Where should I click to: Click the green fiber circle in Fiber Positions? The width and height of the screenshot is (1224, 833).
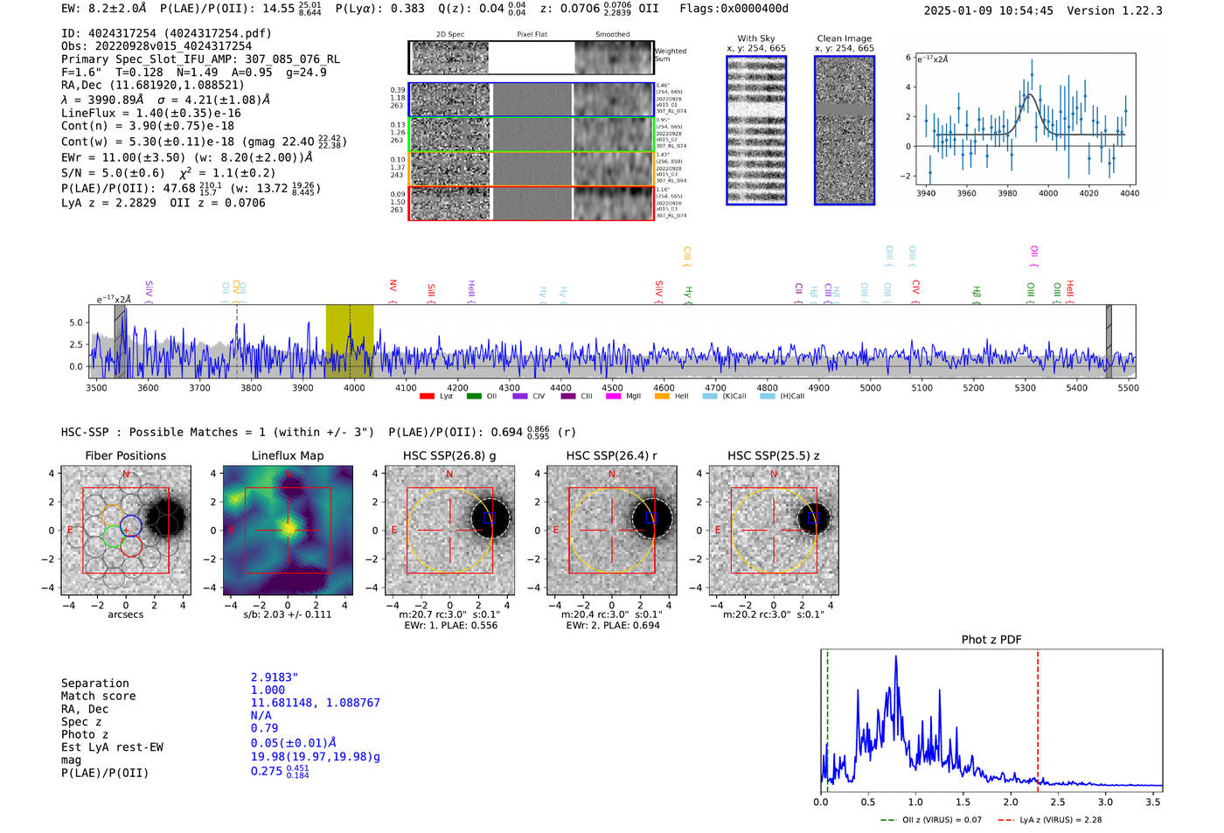113,537
